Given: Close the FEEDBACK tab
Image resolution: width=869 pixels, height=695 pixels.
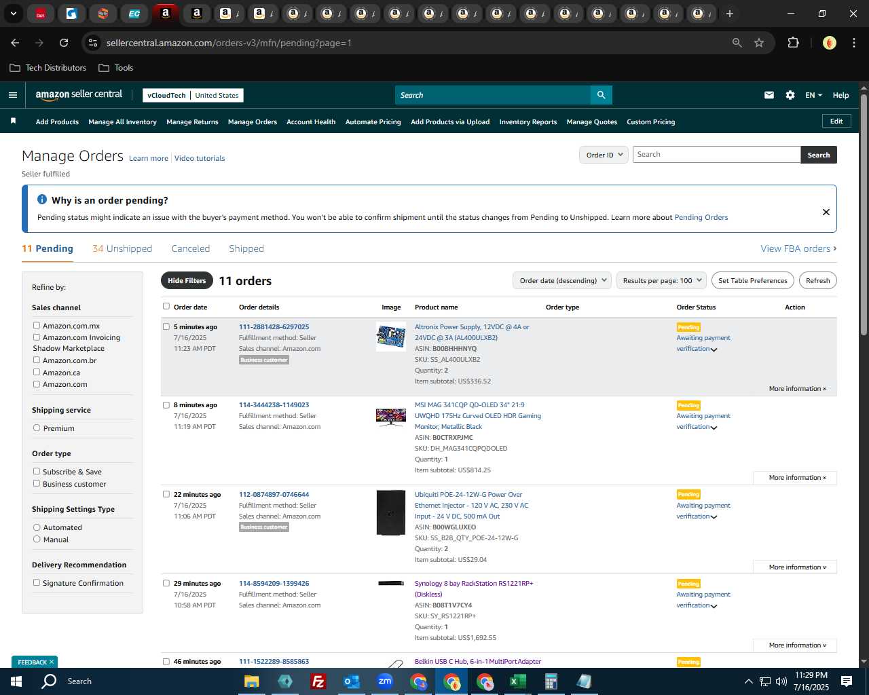Looking at the screenshot, I should (x=52, y=662).
